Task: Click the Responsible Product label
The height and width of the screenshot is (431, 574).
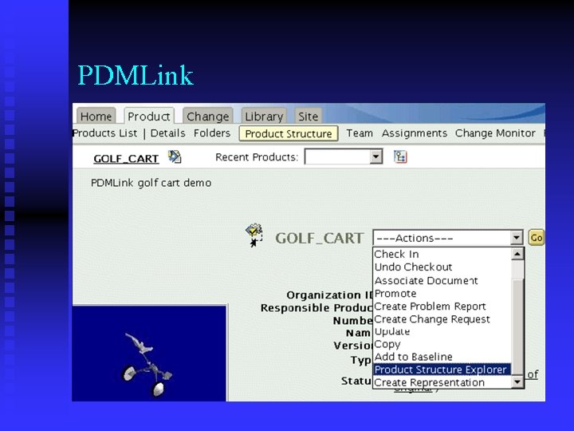Action: coord(316,308)
